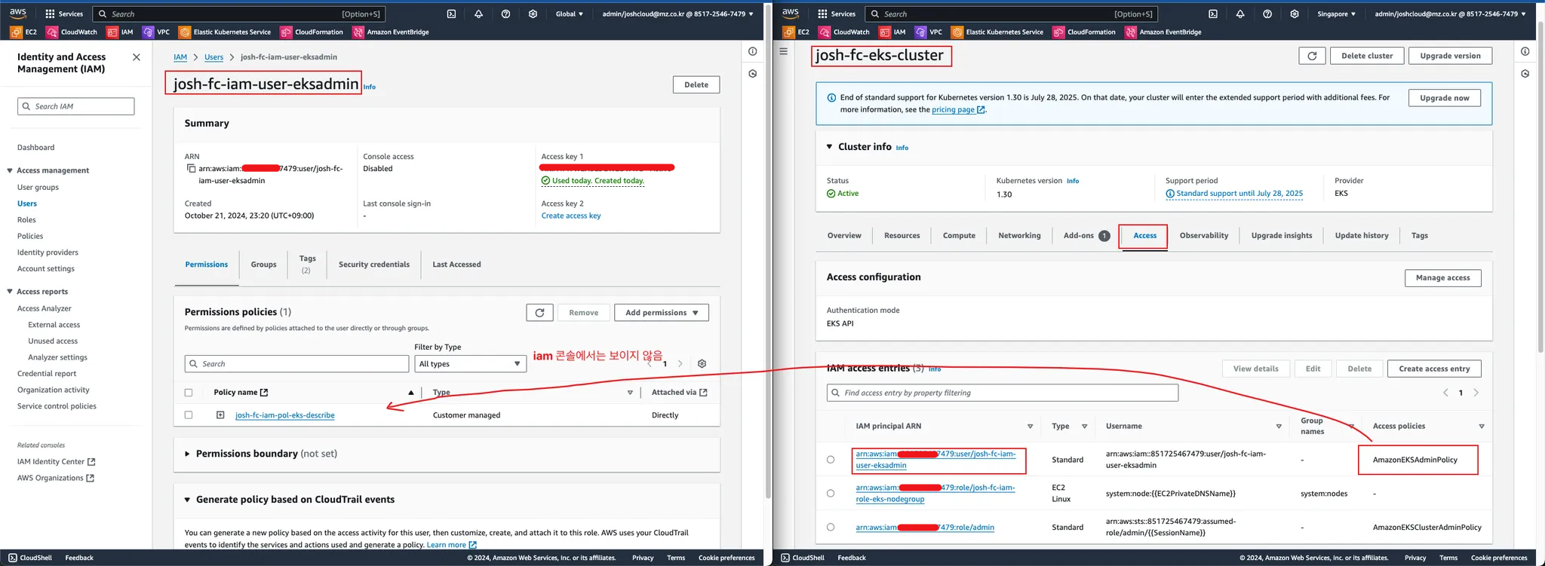This screenshot has width=1545, height=566.
Task: Select all policies checkbox in table header
Action: pyautogui.click(x=189, y=393)
